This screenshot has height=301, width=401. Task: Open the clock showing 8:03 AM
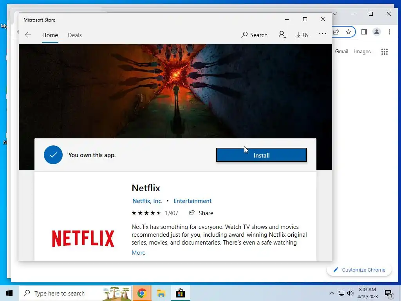tap(367, 293)
